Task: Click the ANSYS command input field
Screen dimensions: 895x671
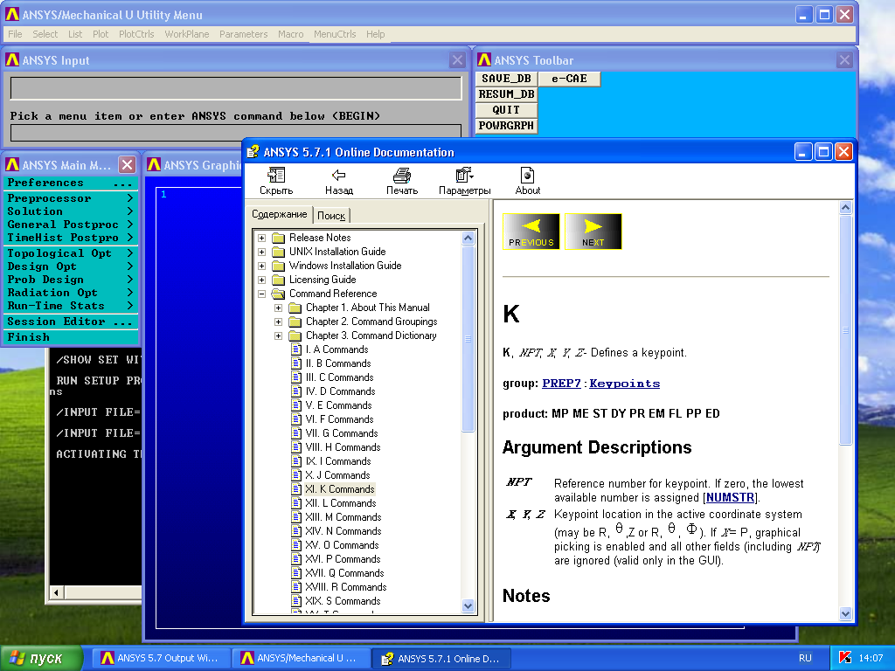Action: pyautogui.click(x=236, y=132)
